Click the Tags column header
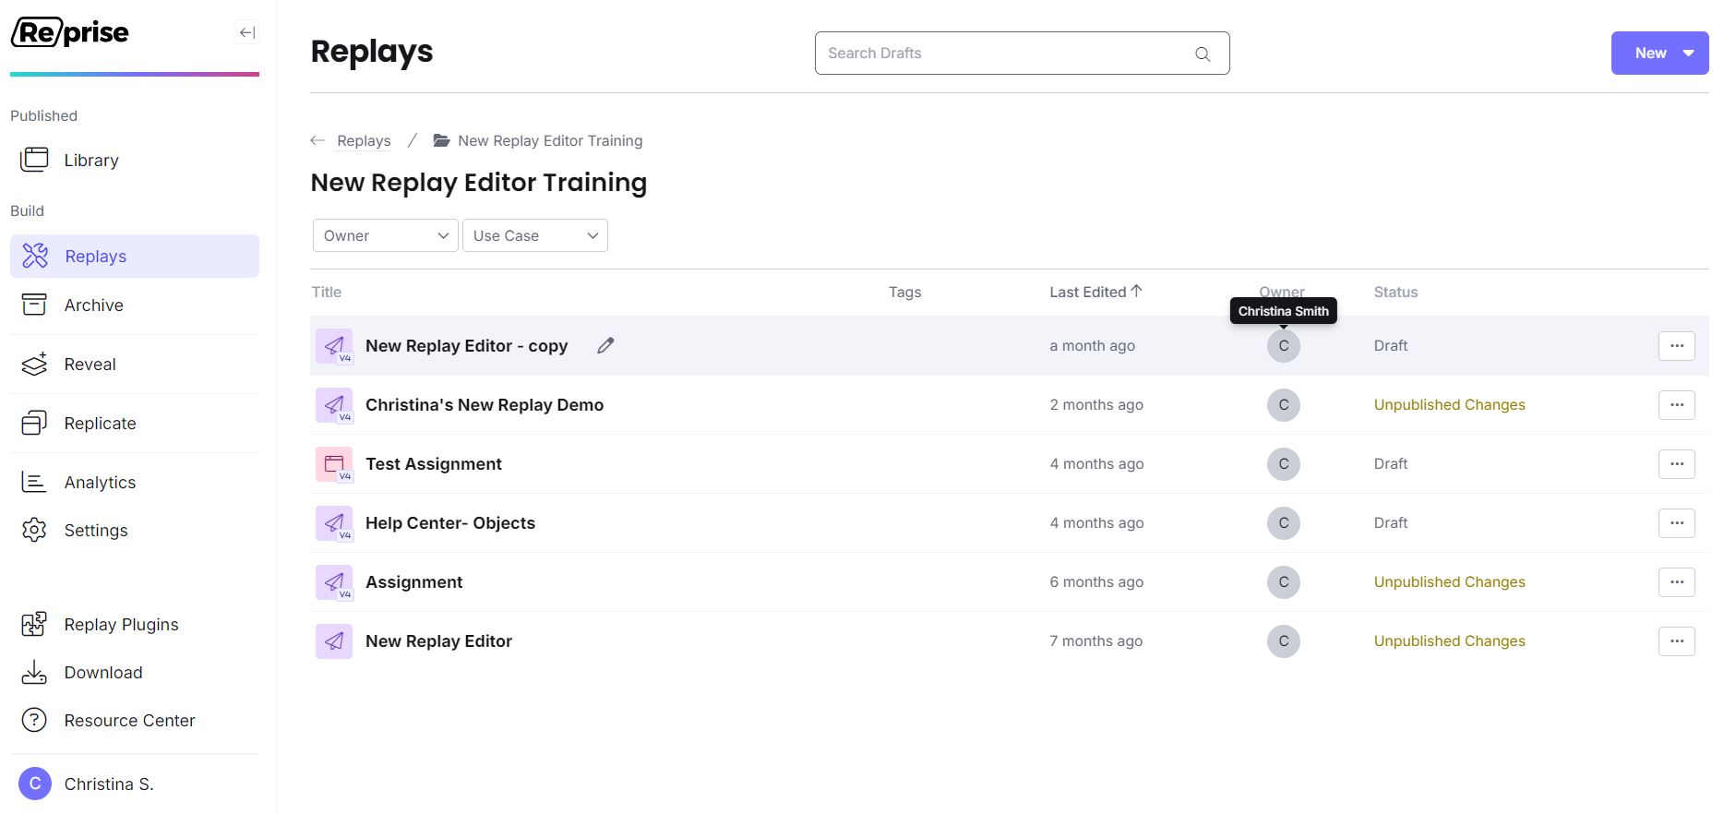 tap(904, 292)
